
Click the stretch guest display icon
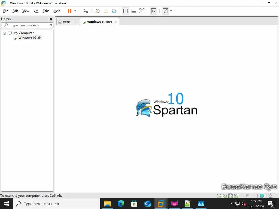tap(165, 11)
